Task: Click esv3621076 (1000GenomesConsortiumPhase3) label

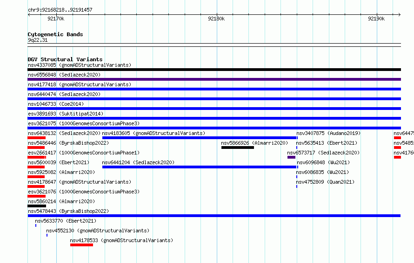Action: click(x=84, y=192)
